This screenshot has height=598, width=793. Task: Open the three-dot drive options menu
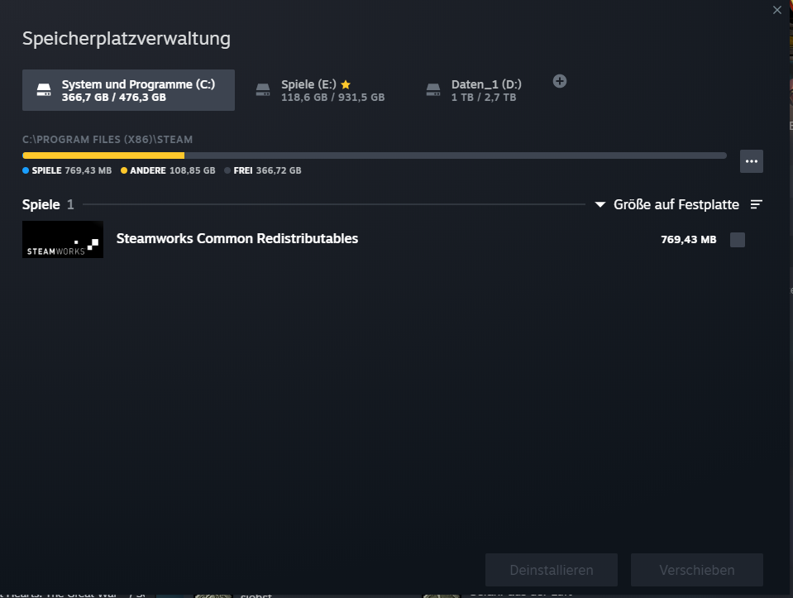752,161
